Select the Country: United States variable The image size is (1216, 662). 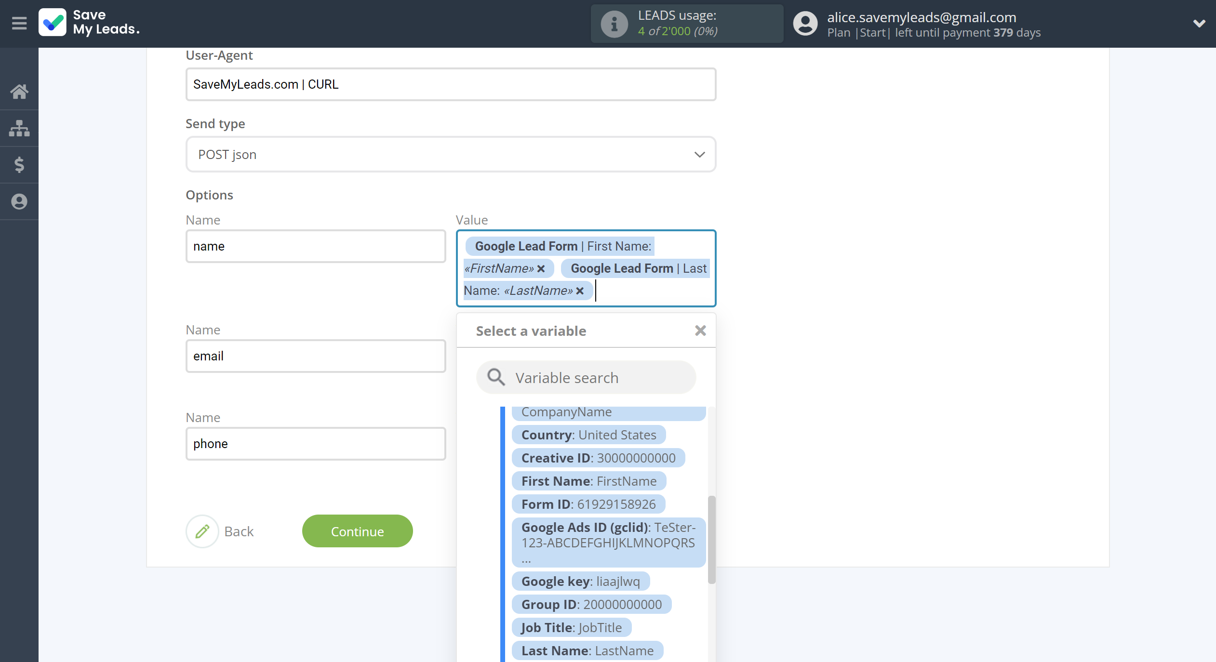click(588, 435)
